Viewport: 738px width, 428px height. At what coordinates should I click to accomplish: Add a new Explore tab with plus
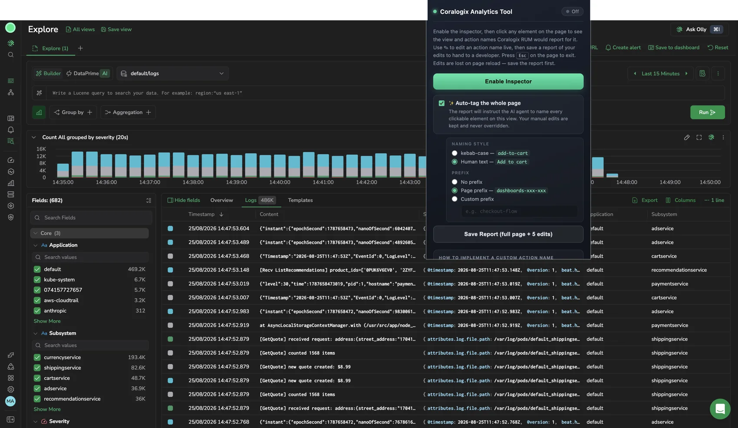point(80,48)
